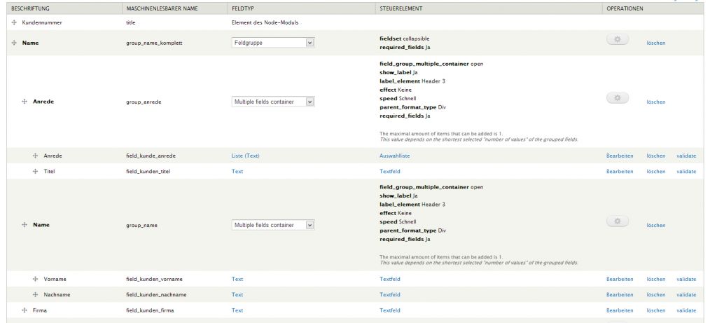717x323 pixels.
Task: Click drag handle next to Titel field
Action: click(x=35, y=171)
